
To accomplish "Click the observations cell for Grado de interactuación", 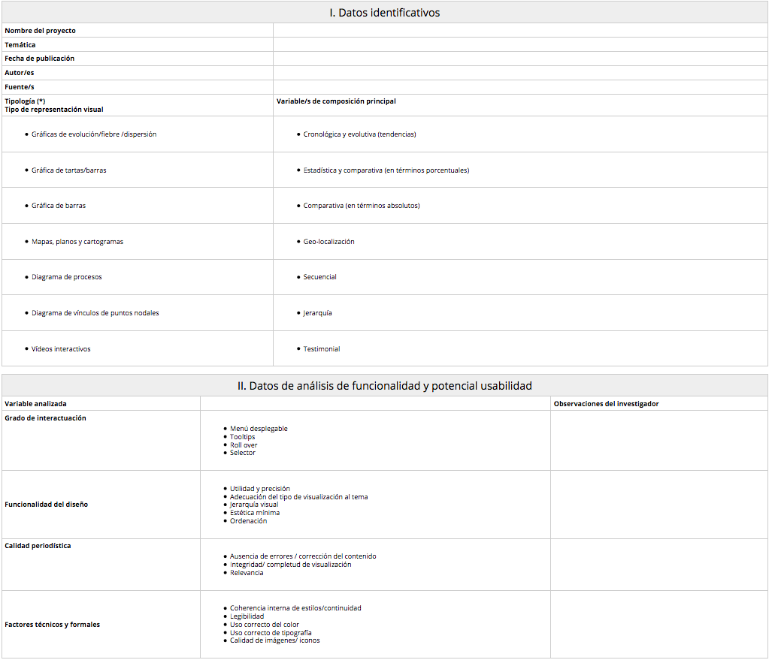I will point(658,441).
